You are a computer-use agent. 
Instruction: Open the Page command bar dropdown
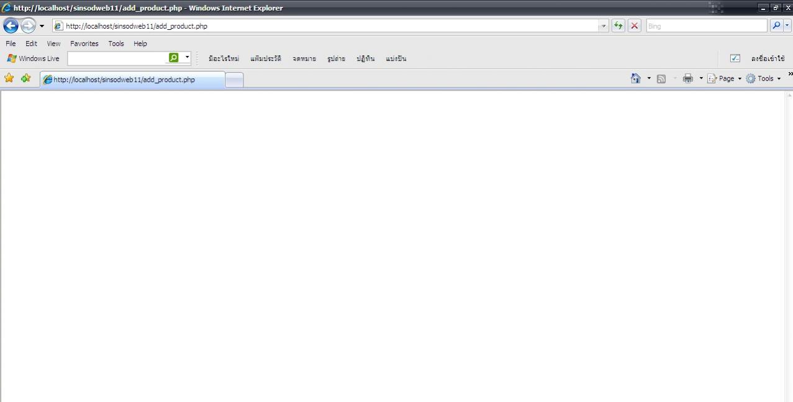(725, 79)
